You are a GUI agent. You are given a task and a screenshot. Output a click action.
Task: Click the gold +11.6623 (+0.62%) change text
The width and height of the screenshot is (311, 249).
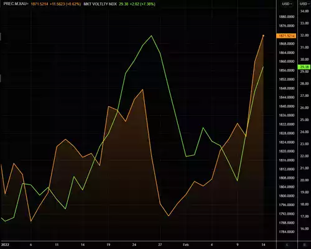click(x=65, y=4)
